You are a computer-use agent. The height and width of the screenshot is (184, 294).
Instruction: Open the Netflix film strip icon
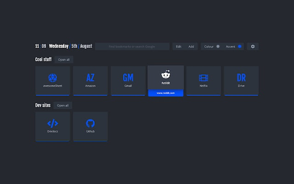tap(204, 78)
